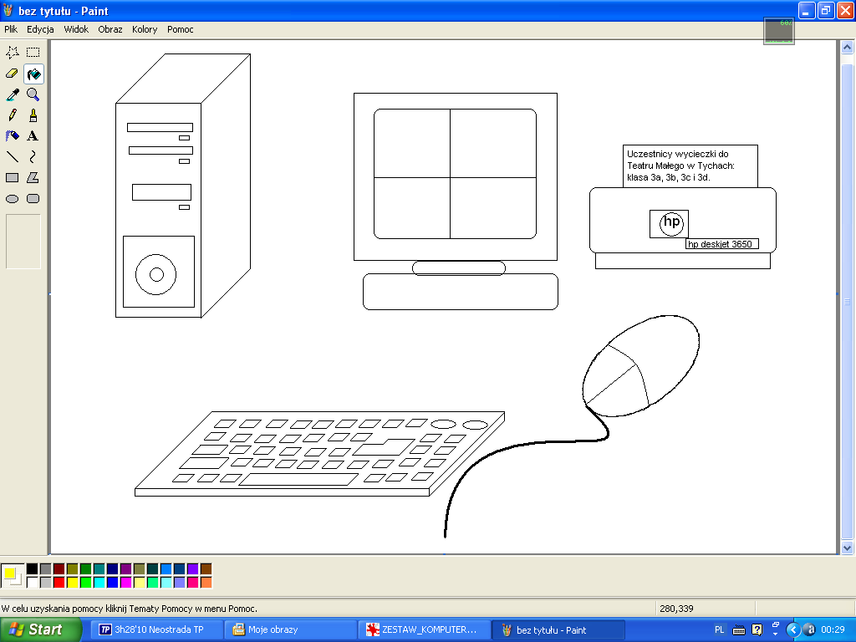Click the Start button
This screenshot has height=642, width=856.
(36, 629)
